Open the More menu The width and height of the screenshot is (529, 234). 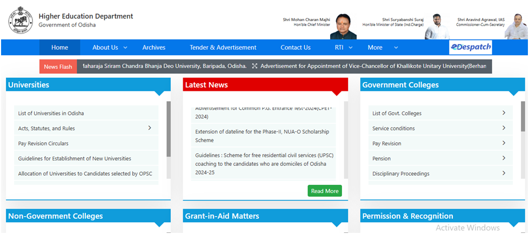click(375, 48)
